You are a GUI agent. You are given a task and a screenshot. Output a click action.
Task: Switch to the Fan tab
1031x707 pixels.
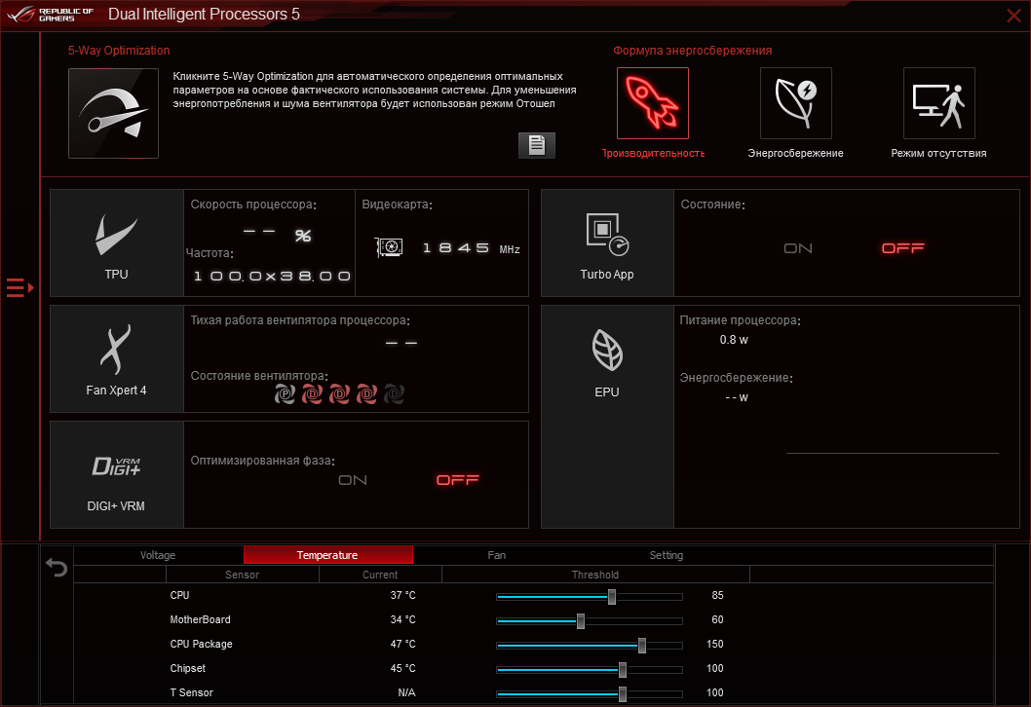point(496,555)
